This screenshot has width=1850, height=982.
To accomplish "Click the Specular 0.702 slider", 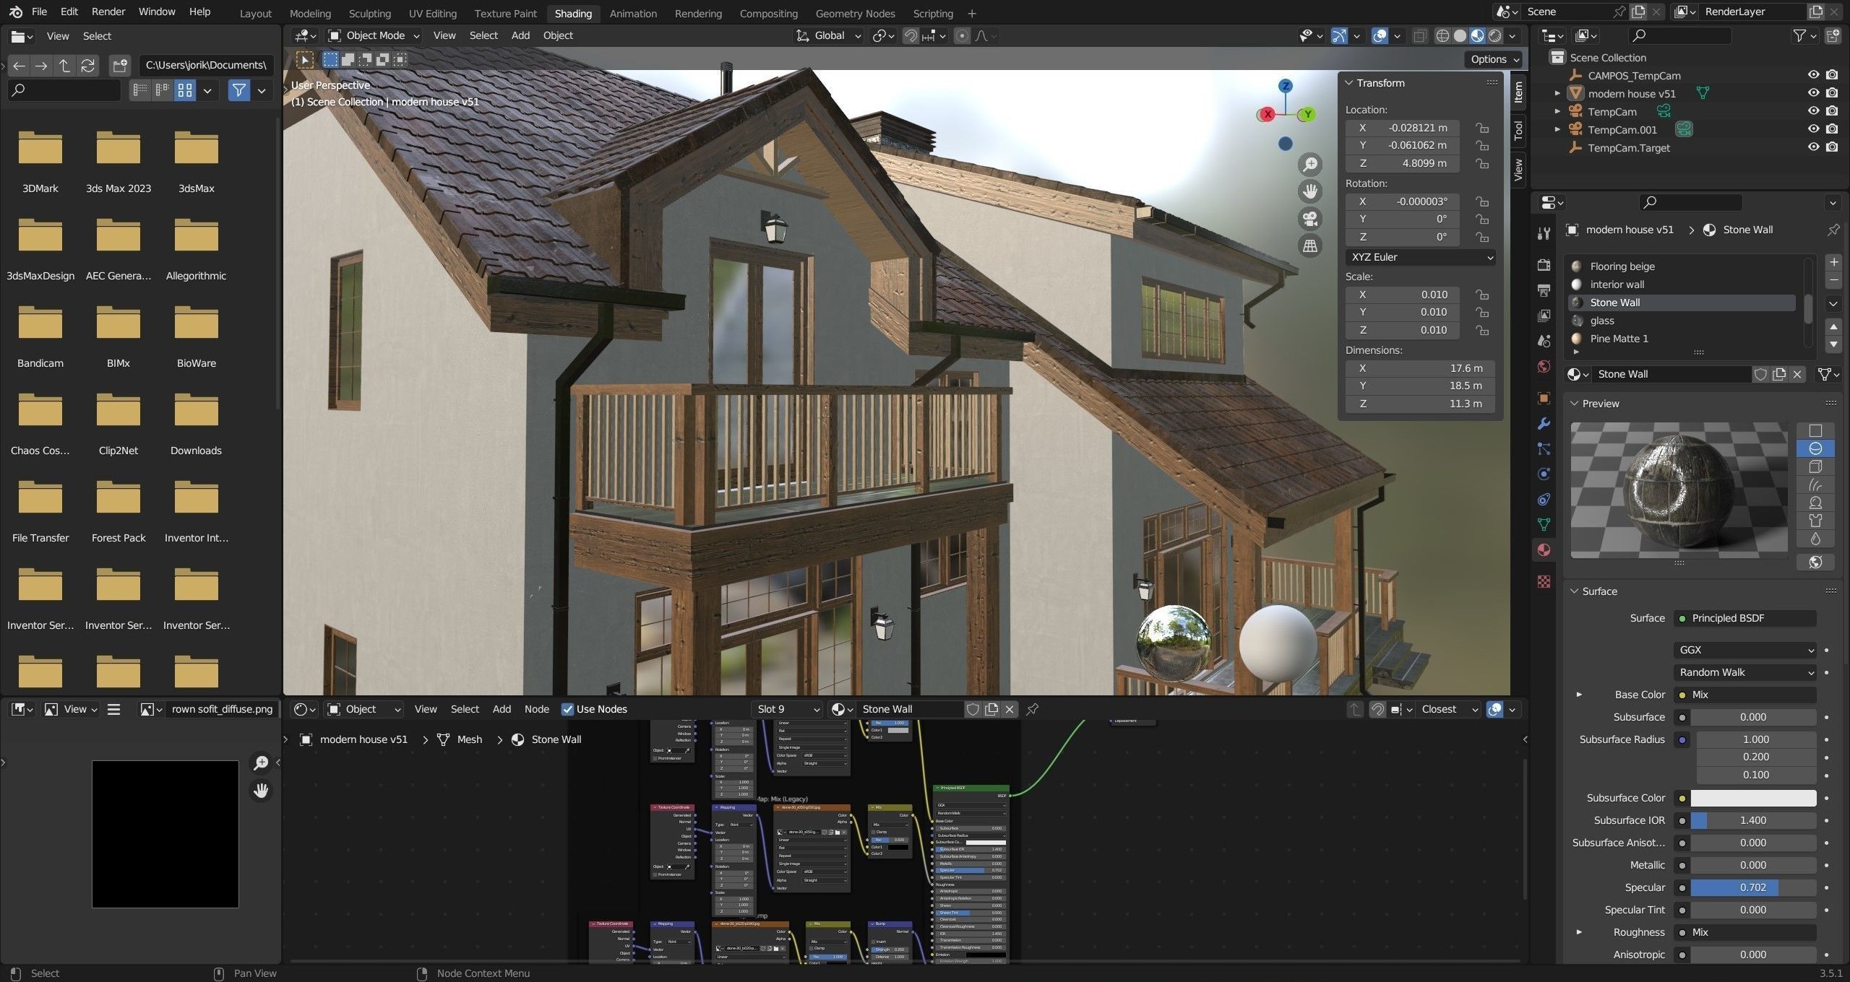I will [x=1752, y=887].
